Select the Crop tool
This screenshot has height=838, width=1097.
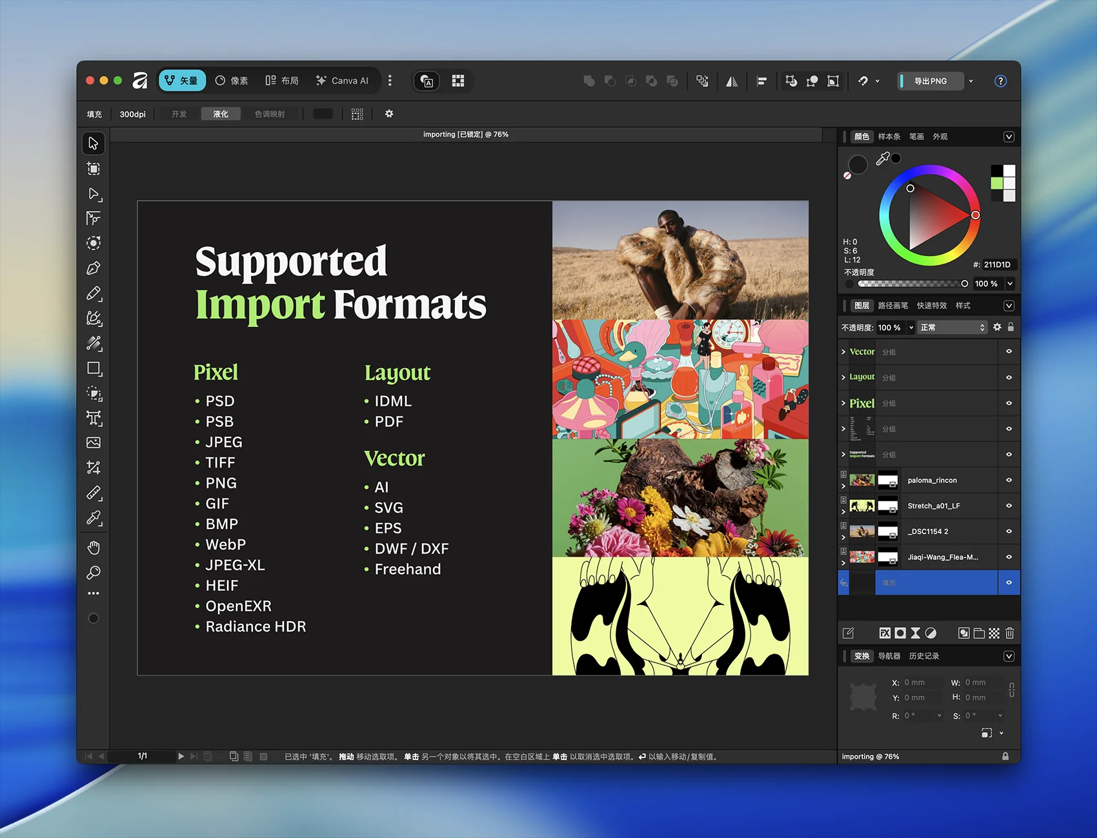point(94,468)
